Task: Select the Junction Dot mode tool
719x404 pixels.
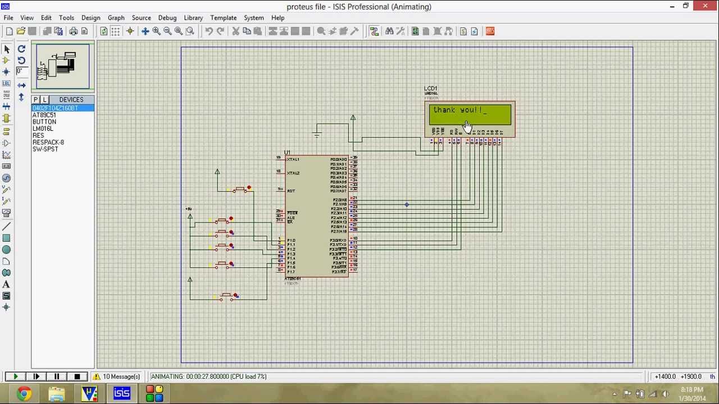Action: pos(6,72)
